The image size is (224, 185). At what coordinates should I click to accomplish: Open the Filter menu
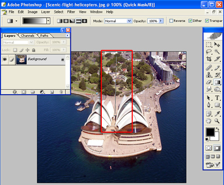(71, 12)
